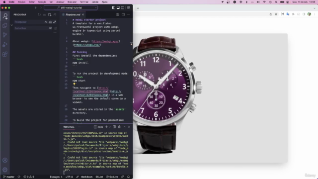Close the terminal panel

[x=129, y=127]
